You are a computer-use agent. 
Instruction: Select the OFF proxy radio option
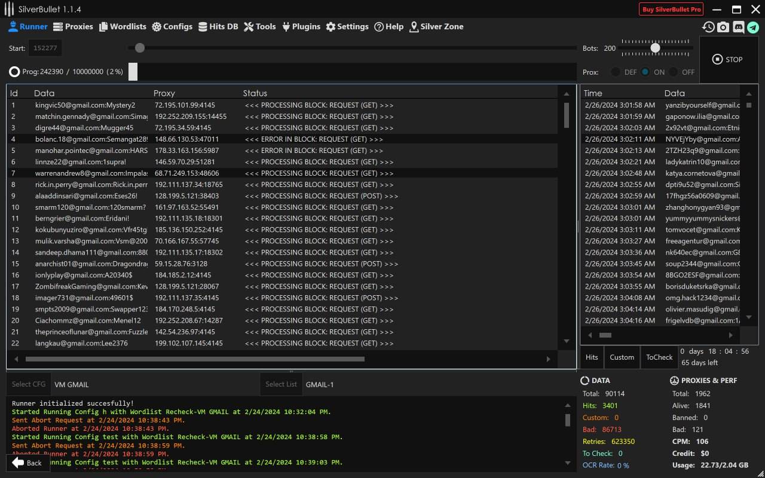coord(674,72)
